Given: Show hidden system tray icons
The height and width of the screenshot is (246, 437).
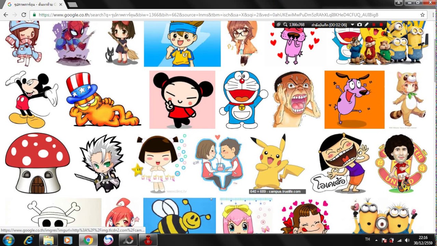Looking at the screenshot, I should pyautogui.click(x=376, y=240).
